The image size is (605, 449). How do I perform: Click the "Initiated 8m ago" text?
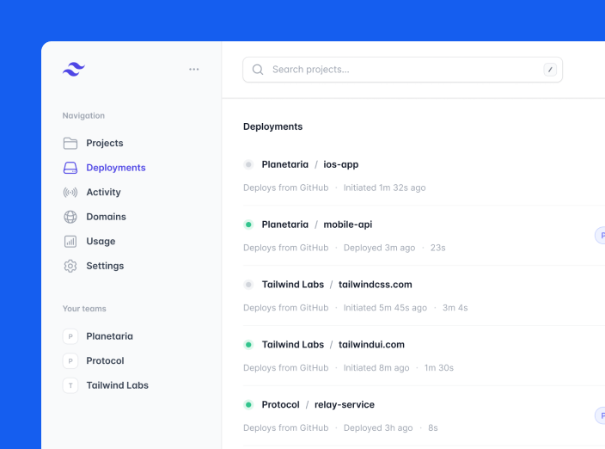click(376, 368)
